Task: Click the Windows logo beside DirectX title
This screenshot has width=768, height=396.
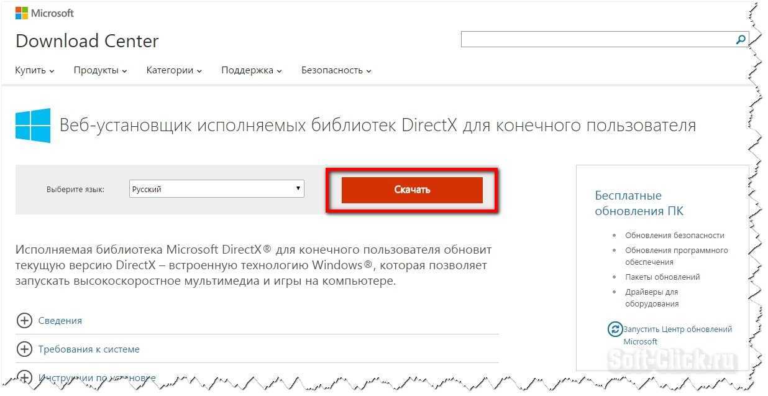Action: point(33,126)
